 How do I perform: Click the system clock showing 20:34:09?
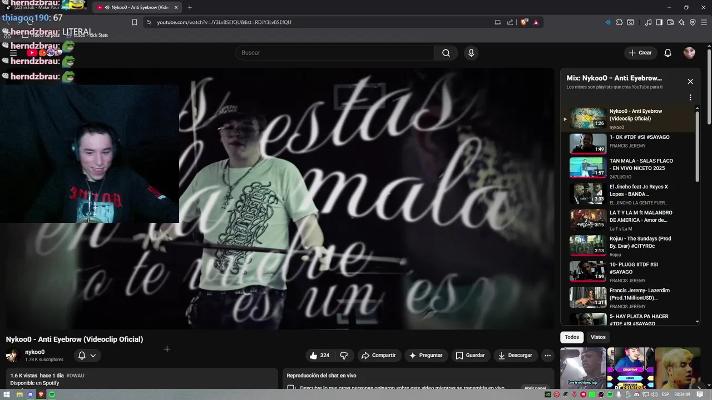coord(682,394)
